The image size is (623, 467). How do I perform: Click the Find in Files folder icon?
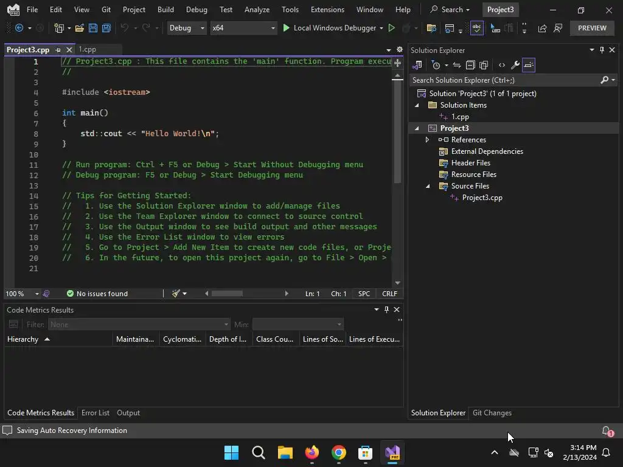(431, 28)
